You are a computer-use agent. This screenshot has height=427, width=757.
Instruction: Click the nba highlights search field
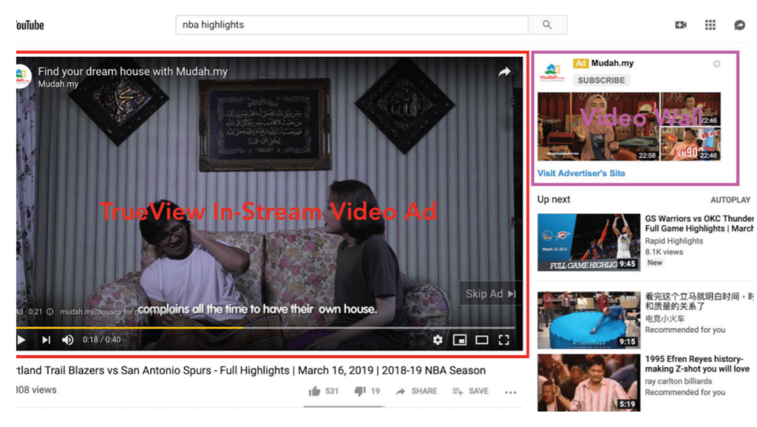(x=352, y=24)
